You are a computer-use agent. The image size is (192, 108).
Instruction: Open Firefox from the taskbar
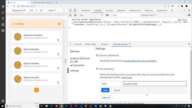pos(56,106)
